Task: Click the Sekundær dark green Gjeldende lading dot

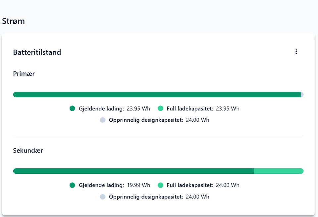Action: 72,185
